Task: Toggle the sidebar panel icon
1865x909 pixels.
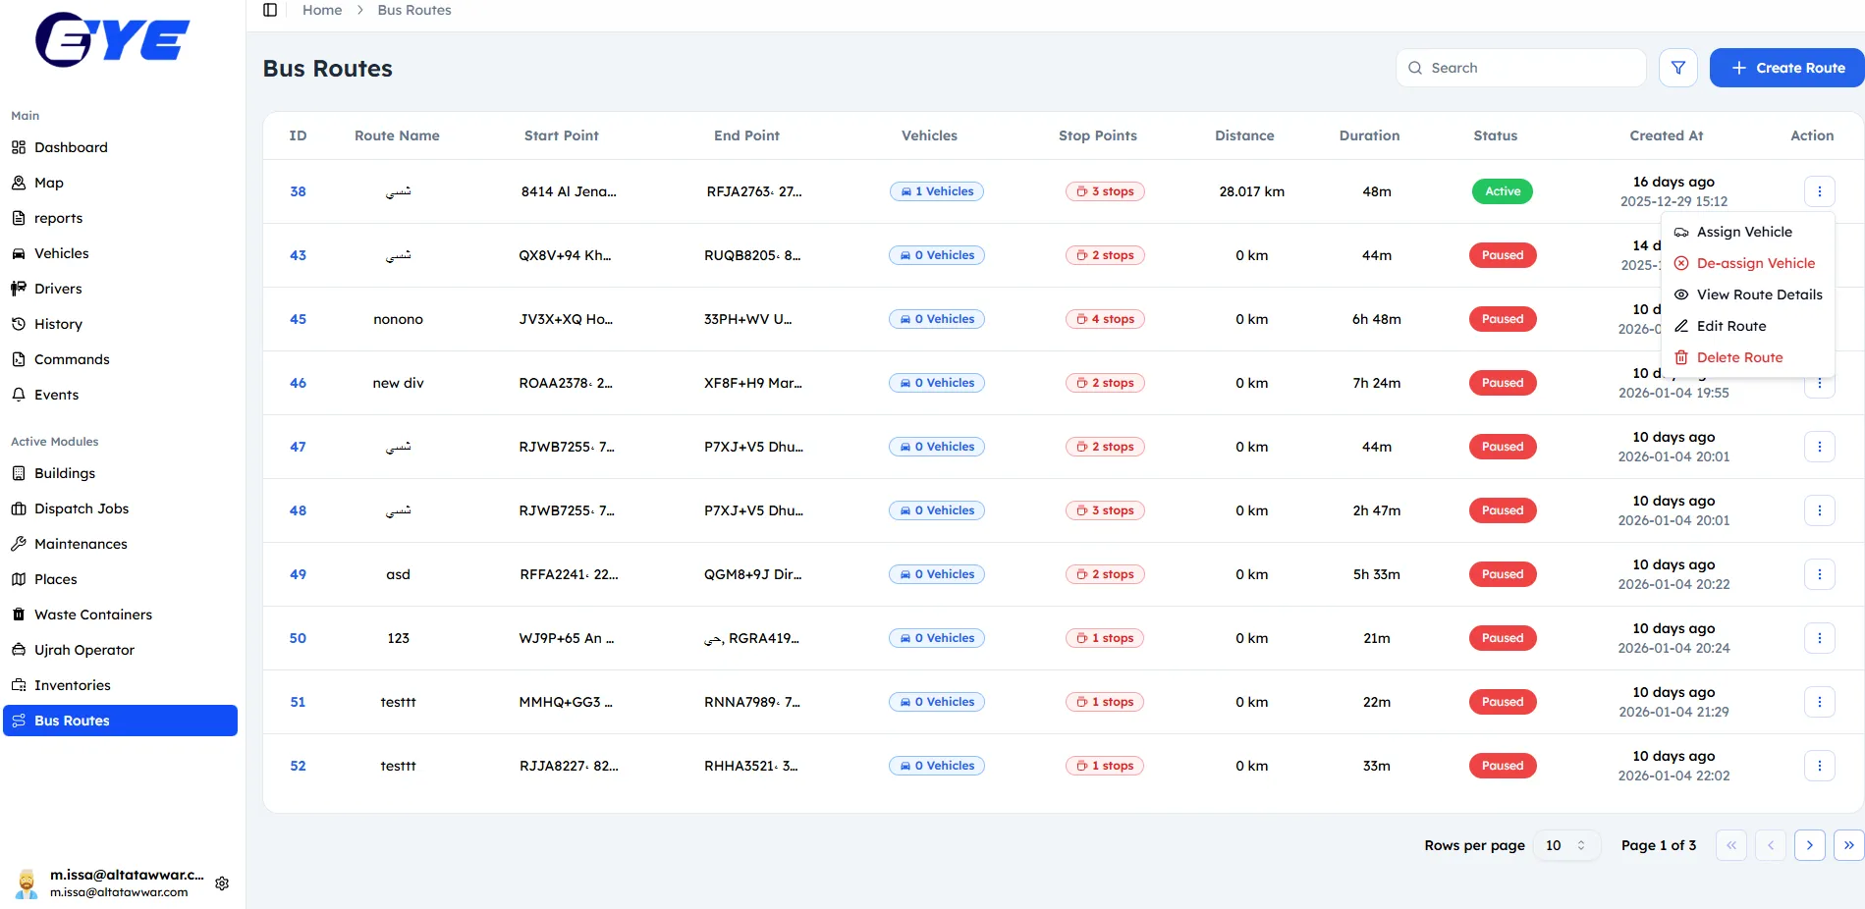Action: (270, 10)
